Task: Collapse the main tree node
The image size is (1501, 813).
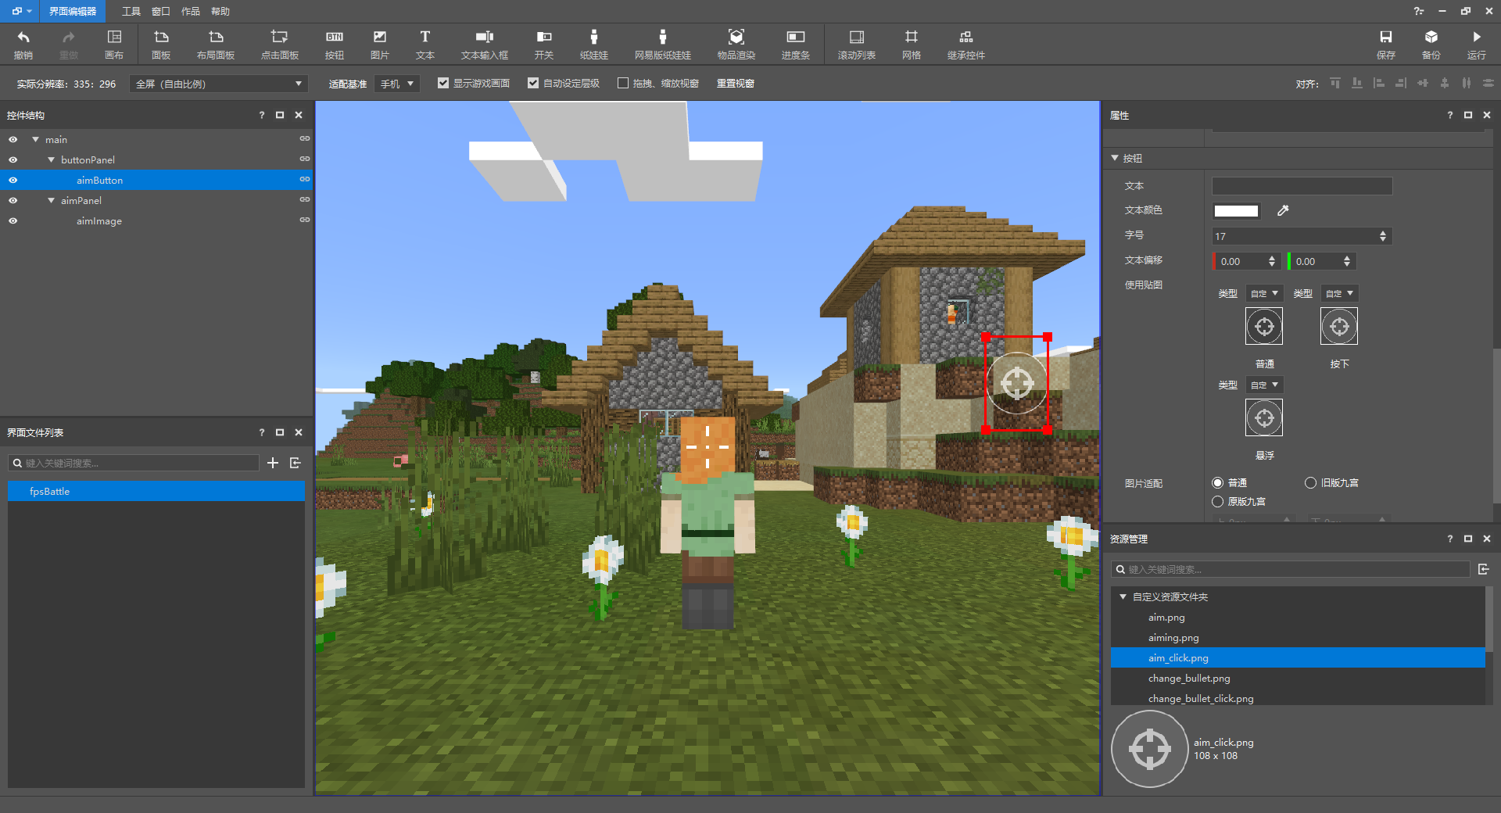Action: pyautogui.click(x=35, y=139)
